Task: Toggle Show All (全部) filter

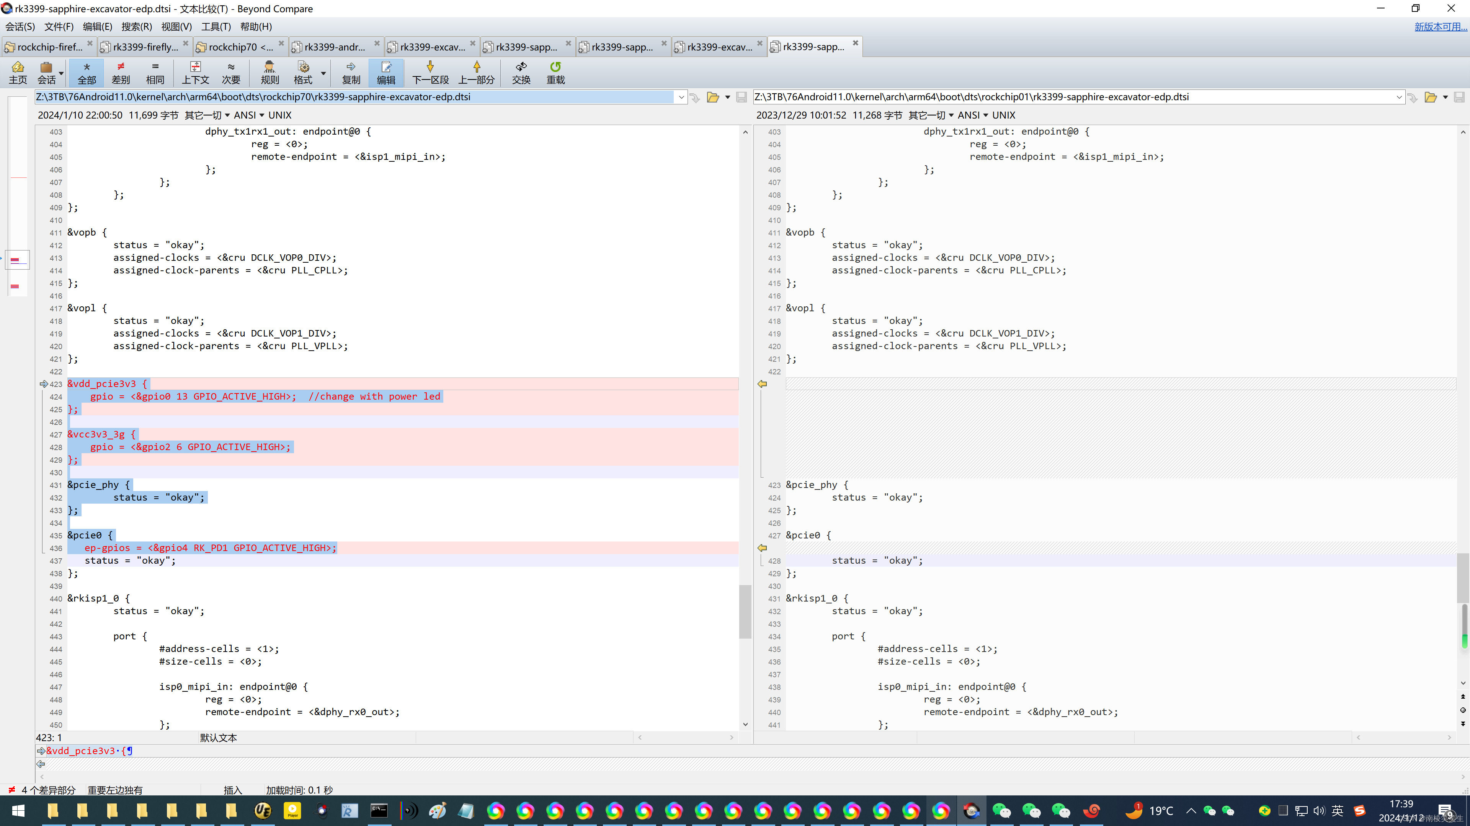Action: click(87, 72)
